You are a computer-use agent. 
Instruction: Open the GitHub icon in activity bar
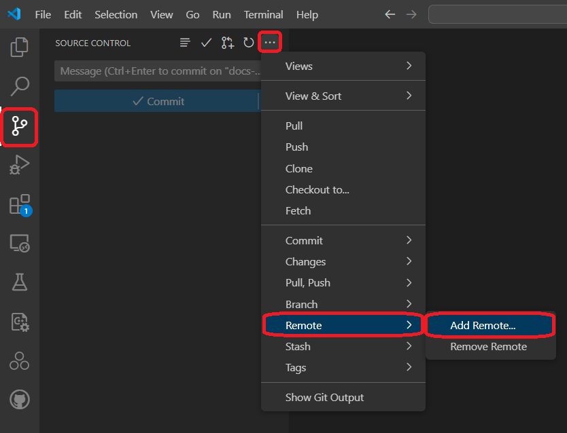click(20, 400)
